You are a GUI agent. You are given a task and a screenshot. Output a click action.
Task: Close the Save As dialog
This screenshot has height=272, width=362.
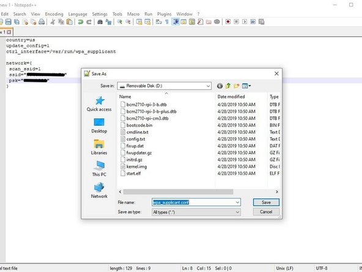point(276,74)
